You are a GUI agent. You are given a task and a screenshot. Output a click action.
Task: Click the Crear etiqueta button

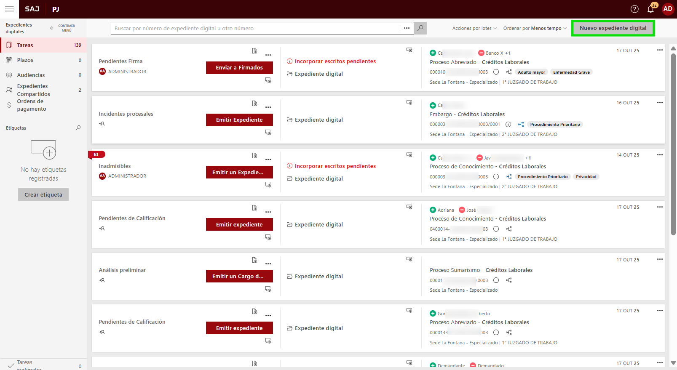[x=43, y=194]
